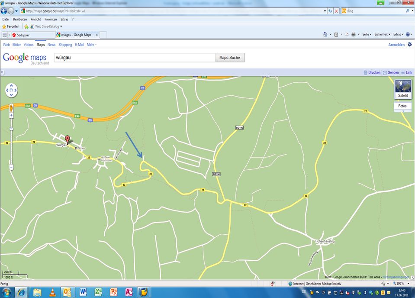Go back with the browser back arrow

pos(4,11)
